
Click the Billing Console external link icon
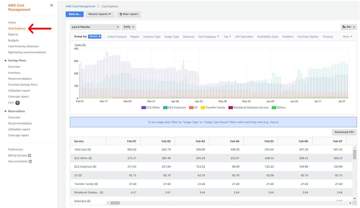pyautogui.click(x=29, y=155)
